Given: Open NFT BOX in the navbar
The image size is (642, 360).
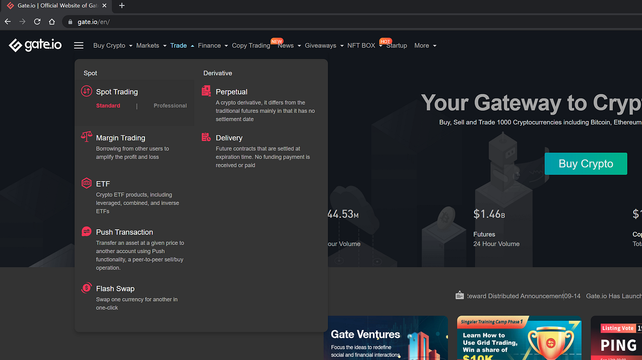Looking at the screenshot, I should (361, 45).
